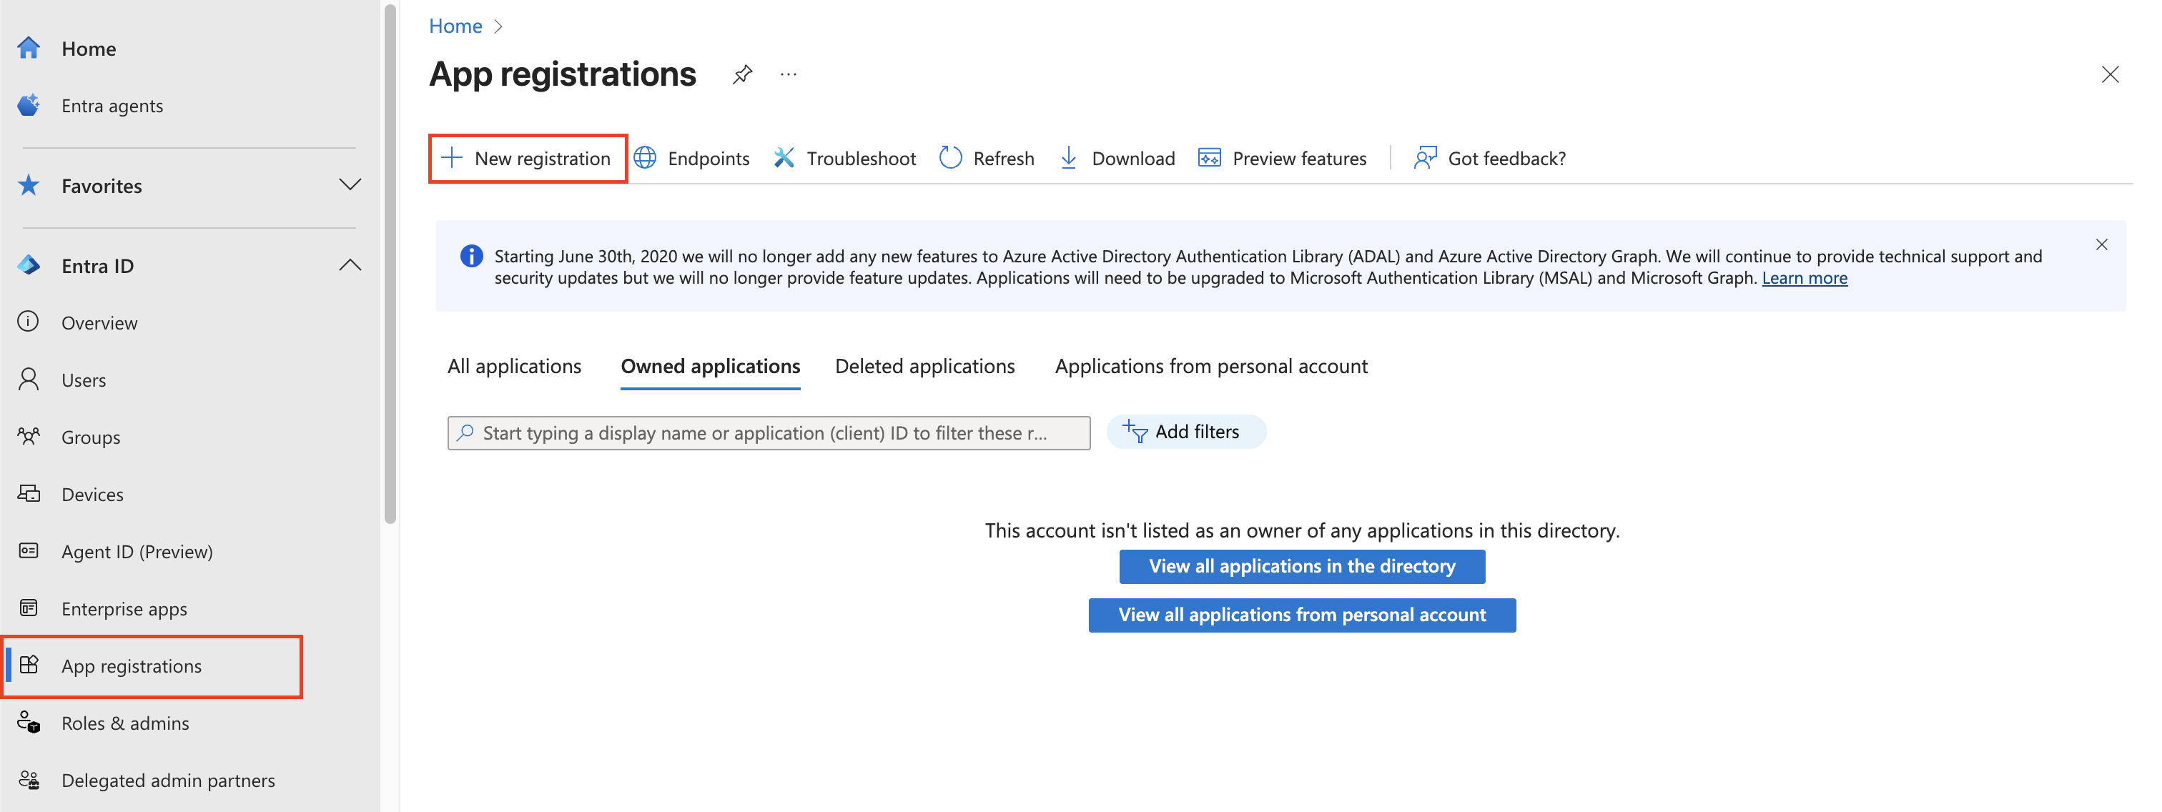The image size is (2162, 812).
Task: Open the ellipsis menu beside App registrations
Action: [787, 74]
